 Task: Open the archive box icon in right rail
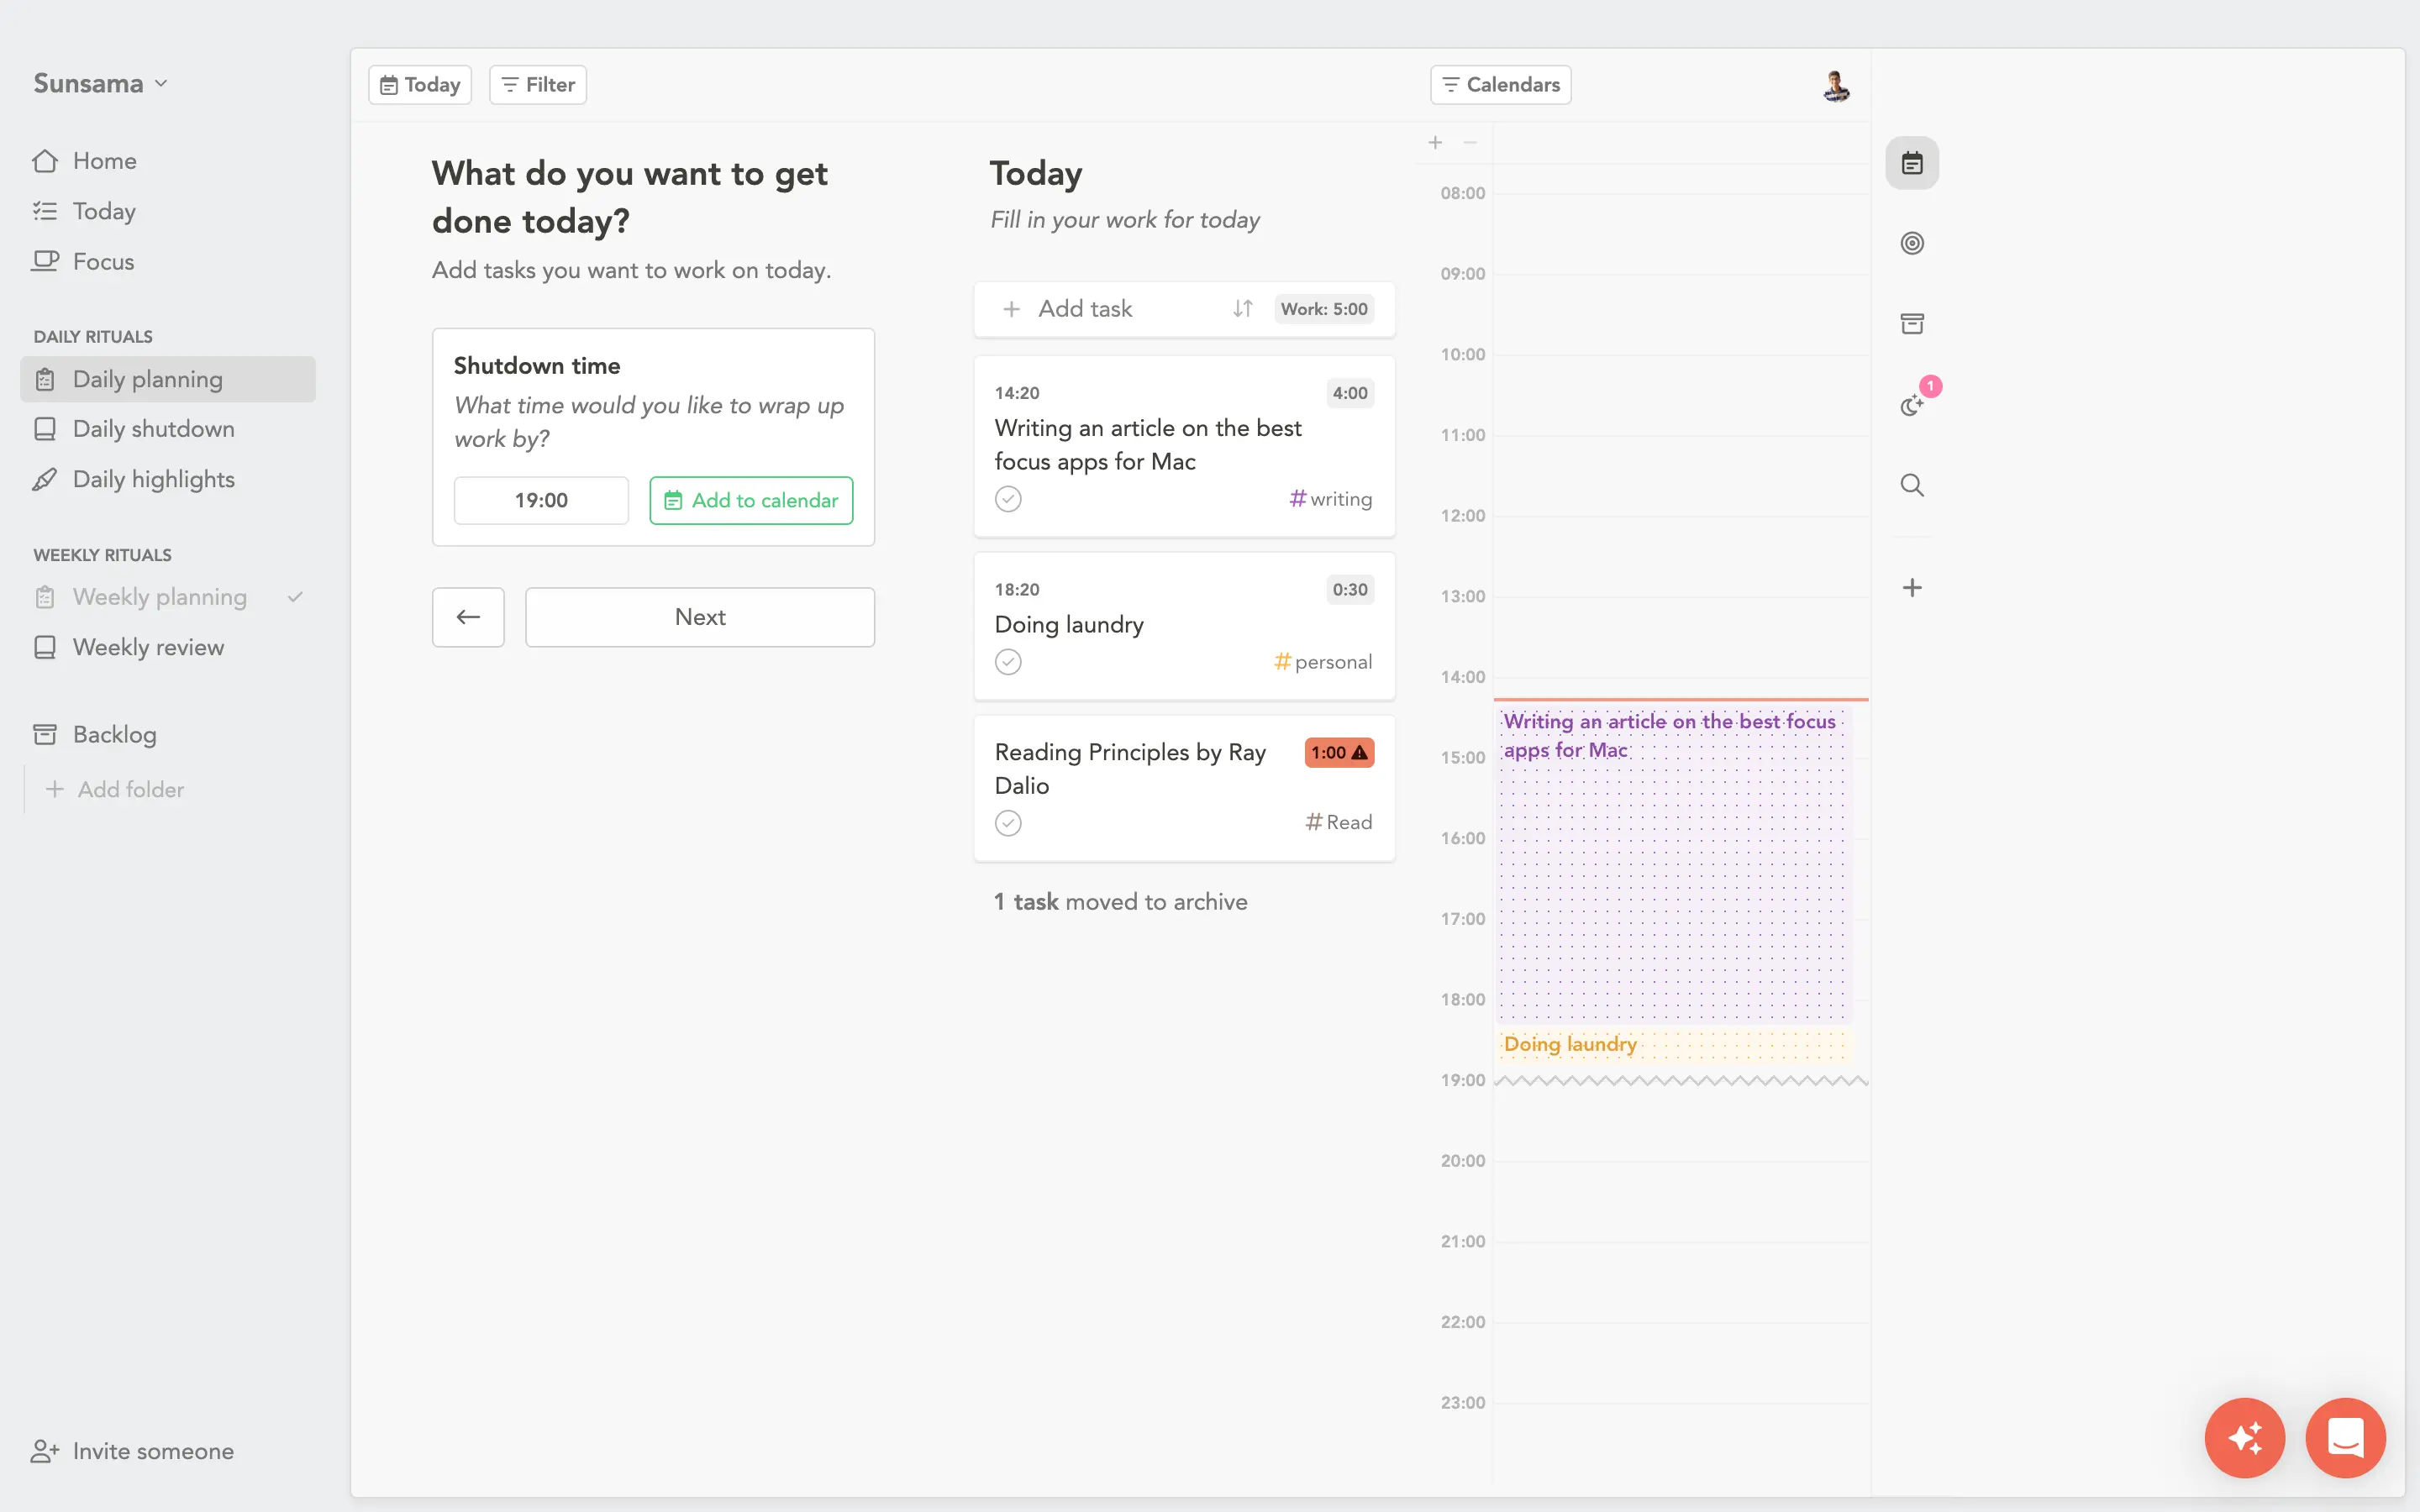1911,324
